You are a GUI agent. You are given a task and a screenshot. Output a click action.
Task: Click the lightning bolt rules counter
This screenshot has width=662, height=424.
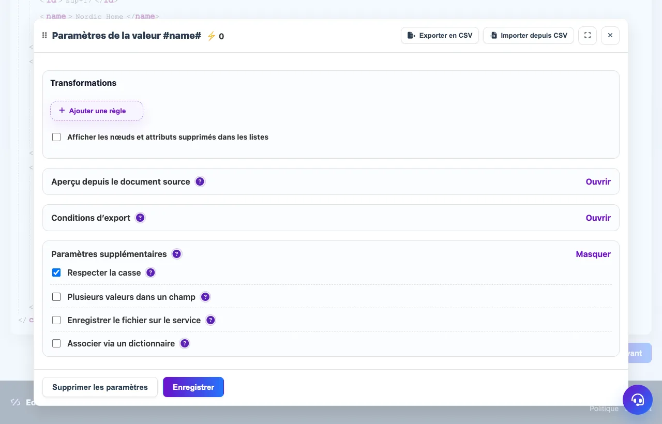[x=215, y=36]
